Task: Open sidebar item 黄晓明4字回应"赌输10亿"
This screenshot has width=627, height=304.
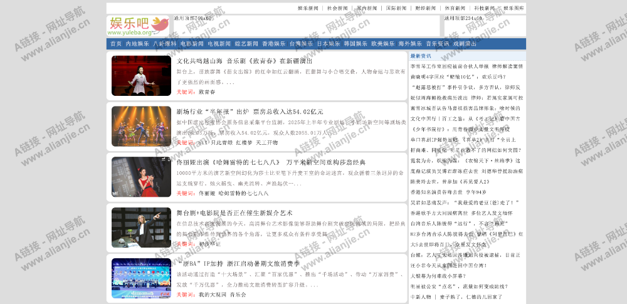Action: [458, 77]
